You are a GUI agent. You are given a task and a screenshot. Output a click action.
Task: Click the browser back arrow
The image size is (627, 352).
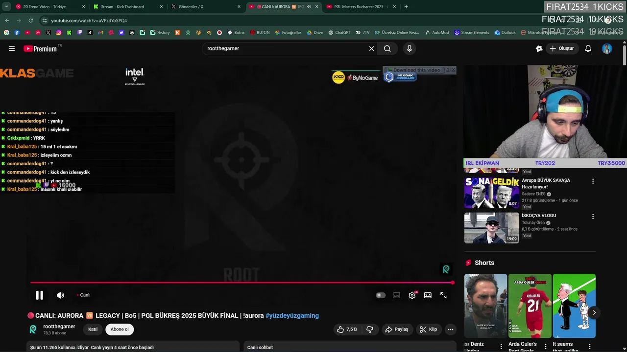[x=7, y=21]
